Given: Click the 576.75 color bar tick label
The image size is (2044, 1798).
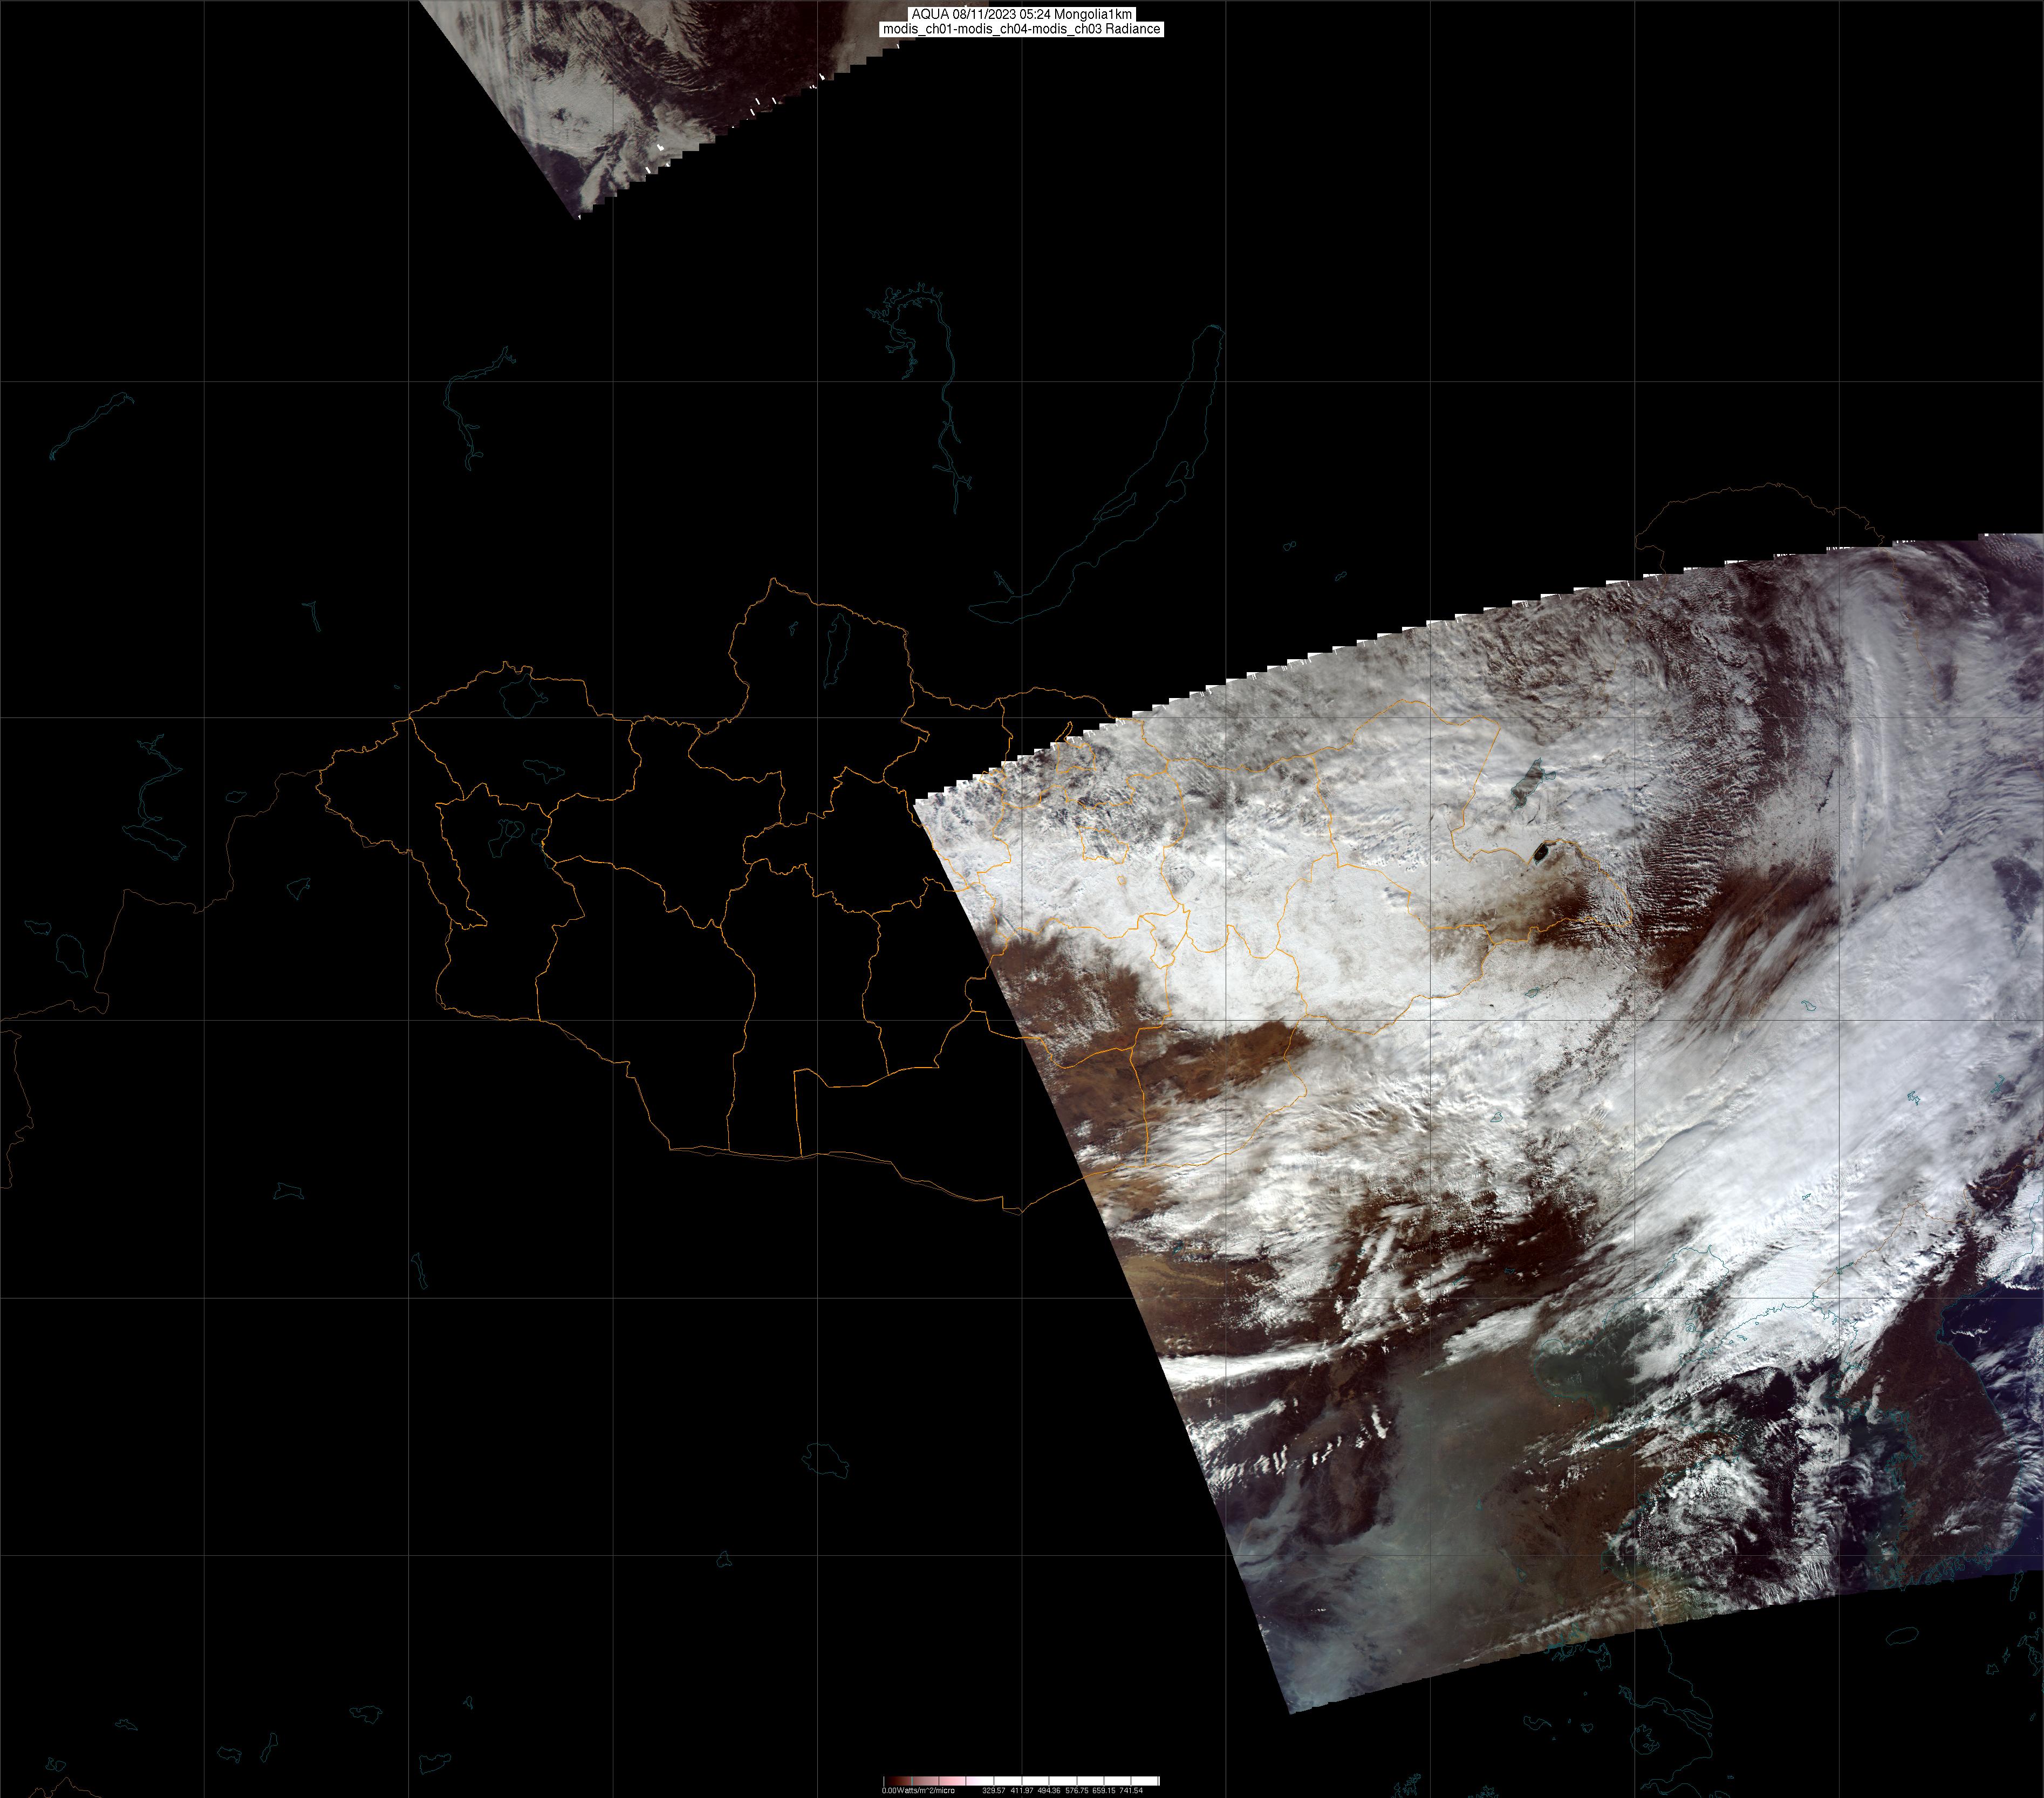Looking at the screenshot, I should 1077,1791.
